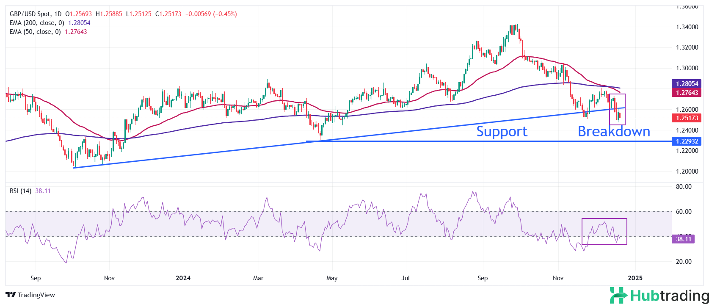Click the Jul label on time axis
The height and width of the screenshot is (304, 709).
(x=406, y=278)
